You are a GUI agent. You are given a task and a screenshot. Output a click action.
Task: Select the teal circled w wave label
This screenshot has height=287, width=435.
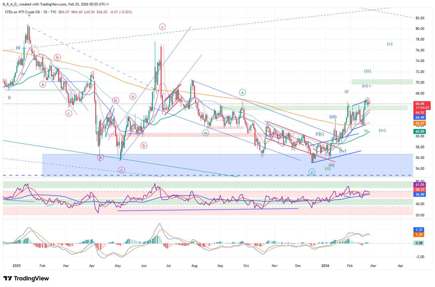point(205,133)
